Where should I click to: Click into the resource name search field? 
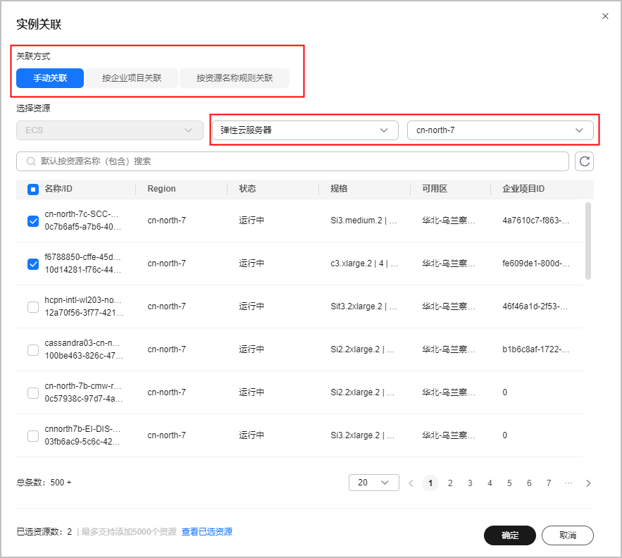pyautogui.click(x=292, y=161)
